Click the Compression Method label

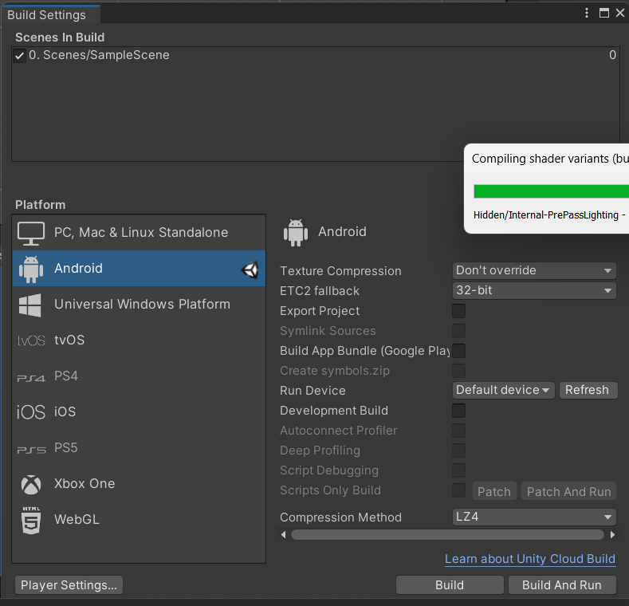(x=340, y=517)
